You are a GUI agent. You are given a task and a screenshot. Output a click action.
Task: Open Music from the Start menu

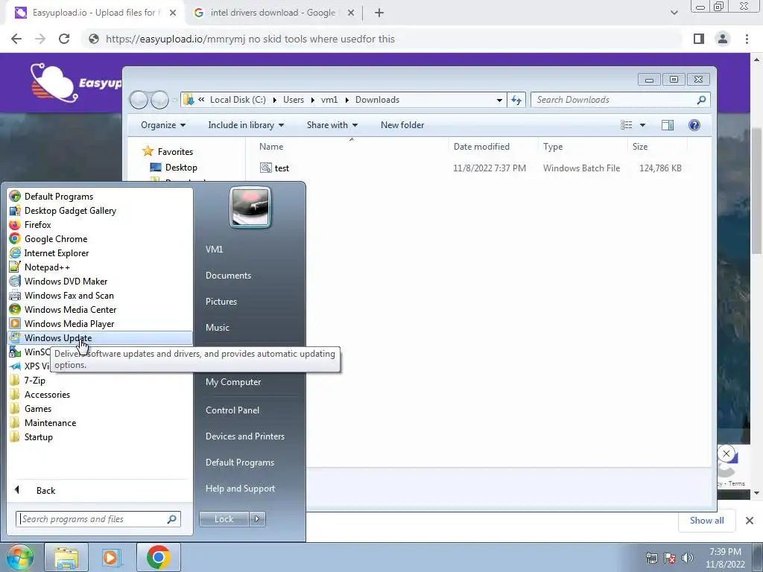click(217, 328)
